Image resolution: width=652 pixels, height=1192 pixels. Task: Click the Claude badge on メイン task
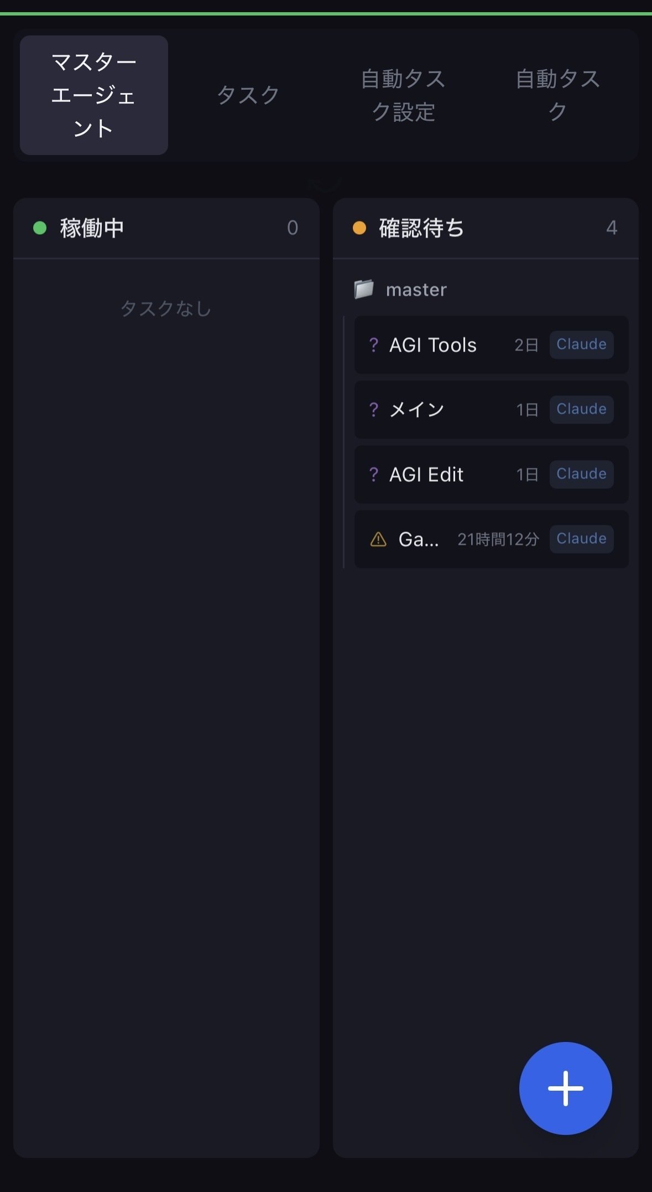(x=581, y=410)
